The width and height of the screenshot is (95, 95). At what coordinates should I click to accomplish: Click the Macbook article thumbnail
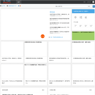[12, 72]
